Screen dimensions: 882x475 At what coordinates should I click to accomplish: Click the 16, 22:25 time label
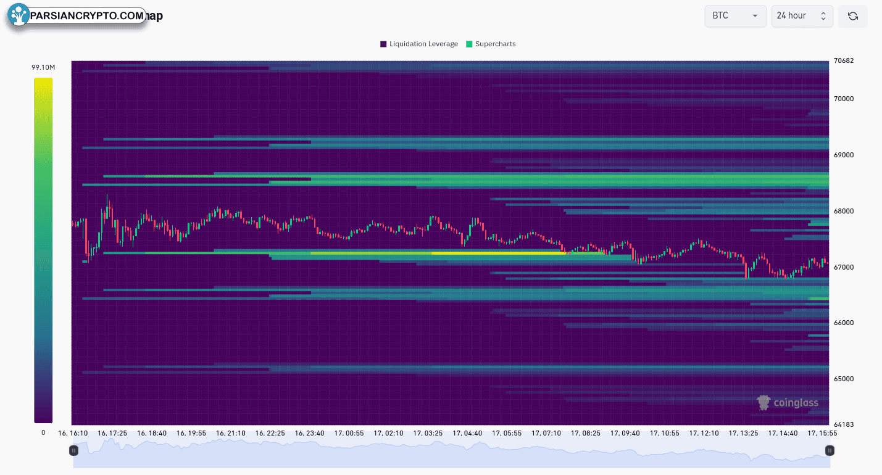coord(270,433)
